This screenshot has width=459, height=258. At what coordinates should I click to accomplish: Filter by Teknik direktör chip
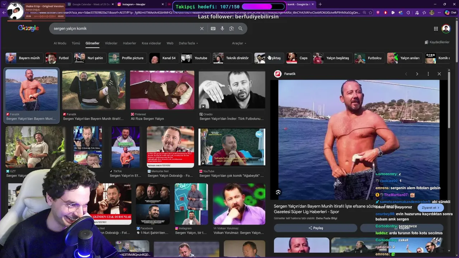tap(232, 58)
